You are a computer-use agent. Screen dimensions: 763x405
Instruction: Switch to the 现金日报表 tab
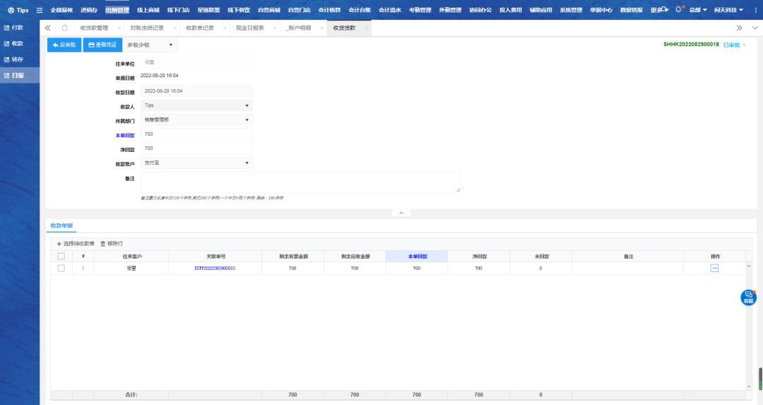[x=250, y=28]
